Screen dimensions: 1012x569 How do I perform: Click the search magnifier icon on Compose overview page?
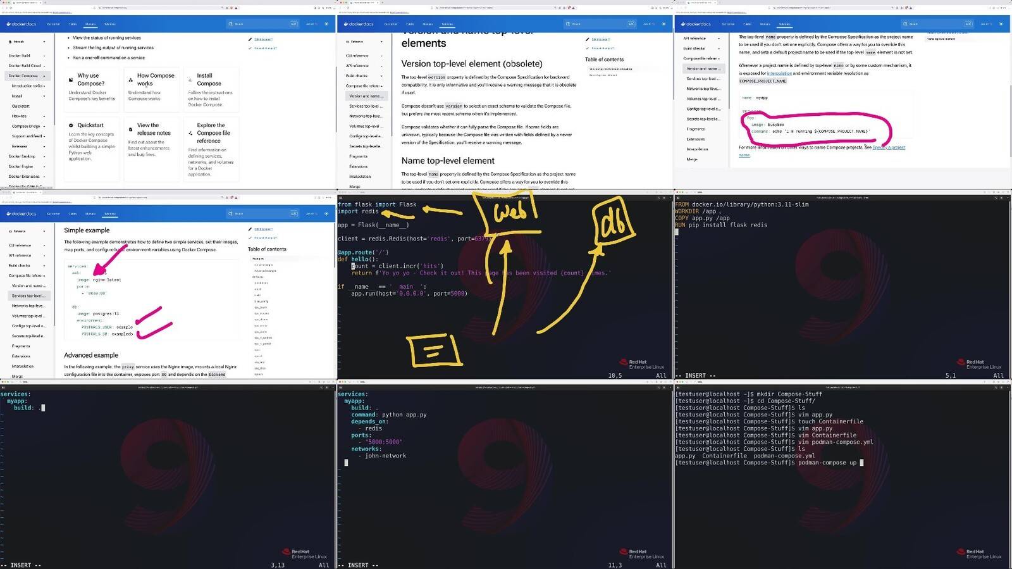click(x=231, y=24)
